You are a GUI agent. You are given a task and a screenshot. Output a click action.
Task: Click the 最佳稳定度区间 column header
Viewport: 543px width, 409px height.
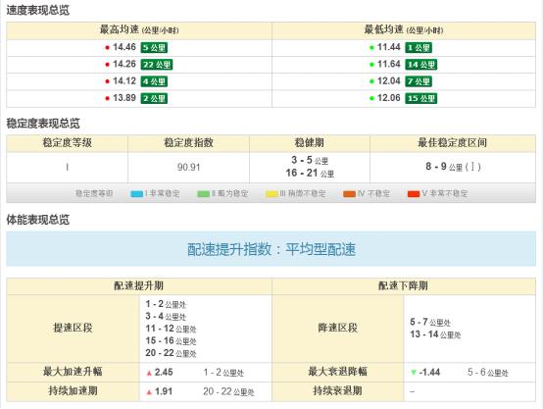(452, 143)
